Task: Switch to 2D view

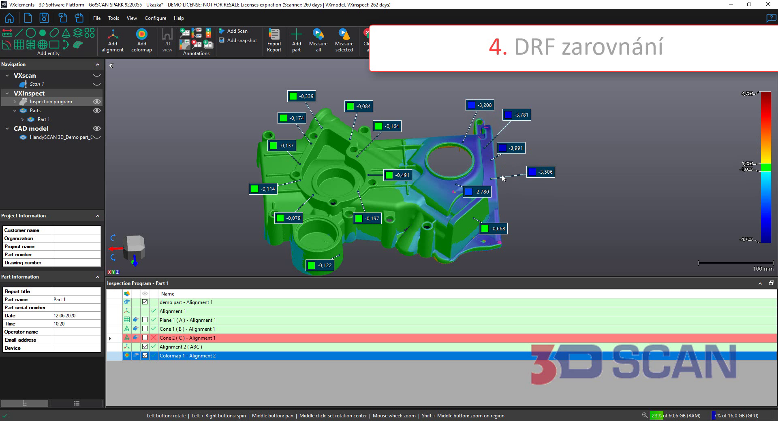Action: (x=167, y=40)
